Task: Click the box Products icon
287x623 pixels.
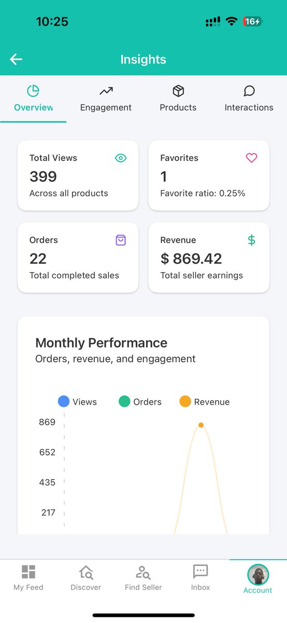Action: click(178, 91)
